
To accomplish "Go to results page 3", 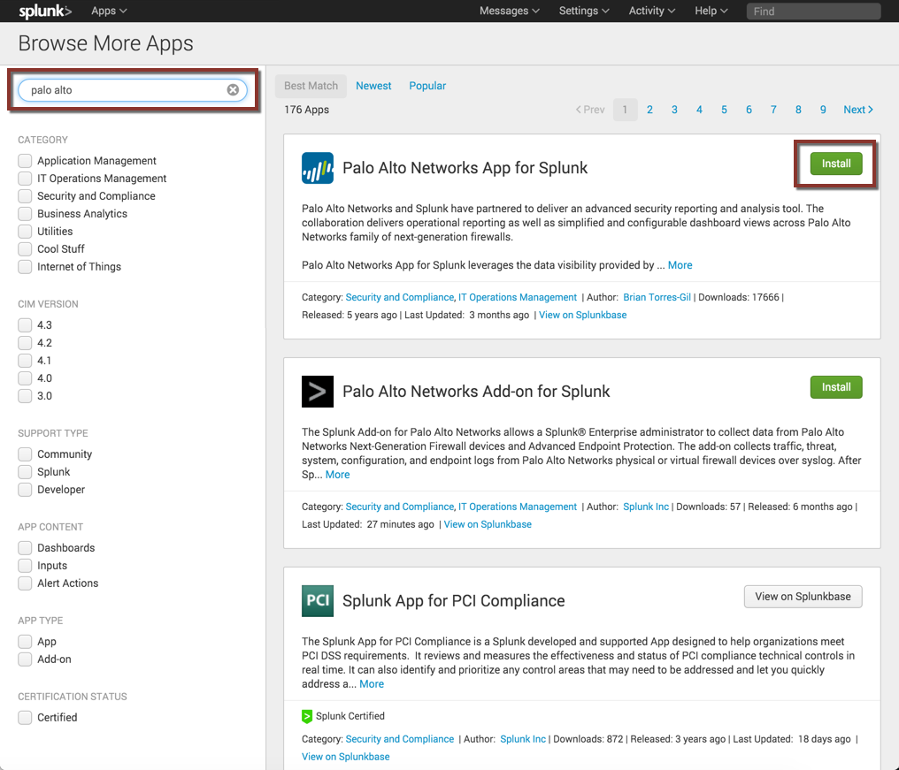I will [674, 109].
